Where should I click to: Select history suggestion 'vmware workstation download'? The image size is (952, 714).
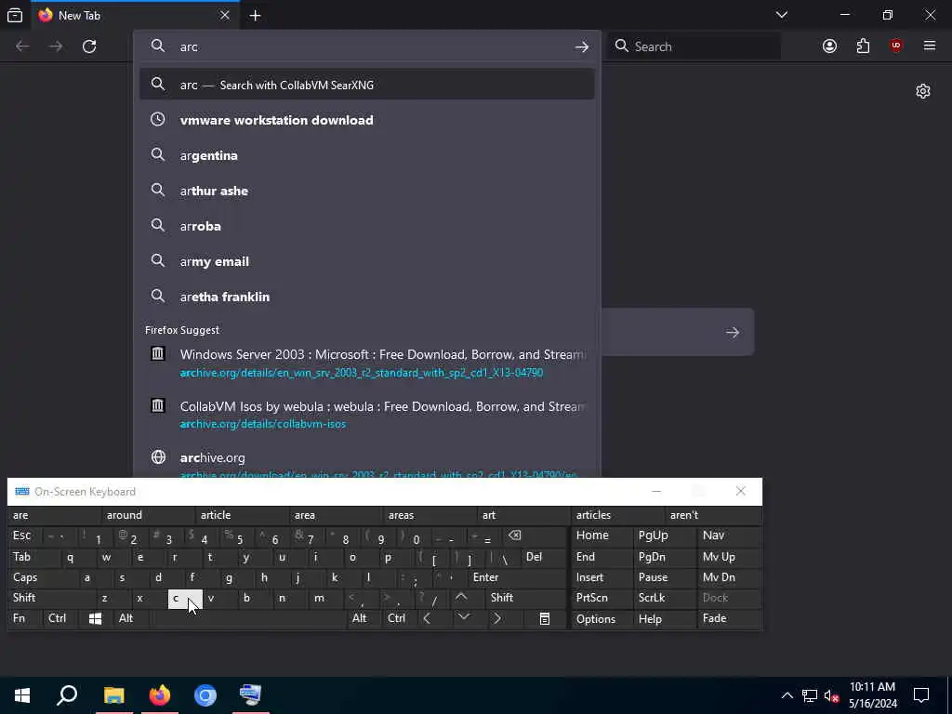point(366,120)
